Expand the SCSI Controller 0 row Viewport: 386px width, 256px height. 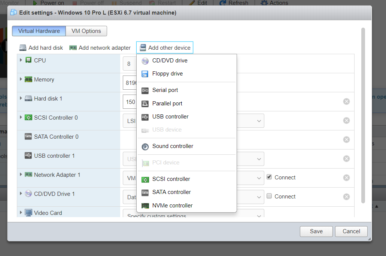tap(21, 117)
